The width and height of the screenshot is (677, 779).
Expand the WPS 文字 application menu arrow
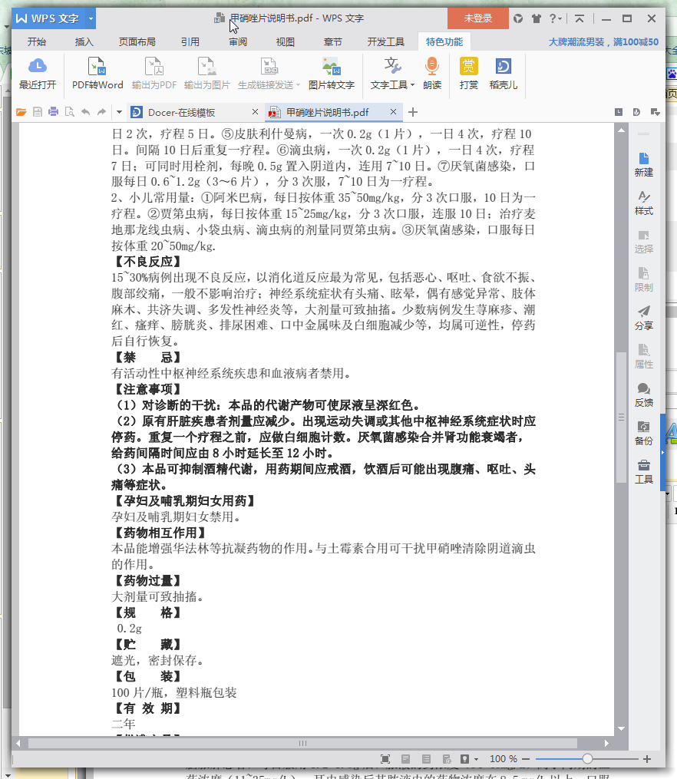click(91, 19)
